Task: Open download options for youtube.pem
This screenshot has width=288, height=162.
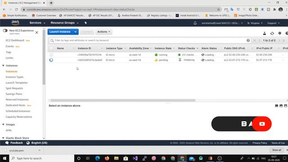Action: pyautogui.click(x=39, y=150)
